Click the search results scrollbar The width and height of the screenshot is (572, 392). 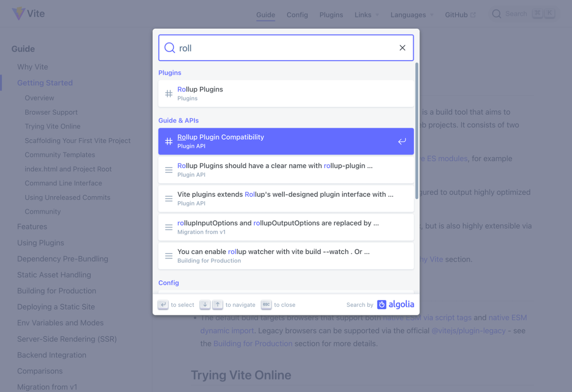pyautogui.click(x=417, y=131)
